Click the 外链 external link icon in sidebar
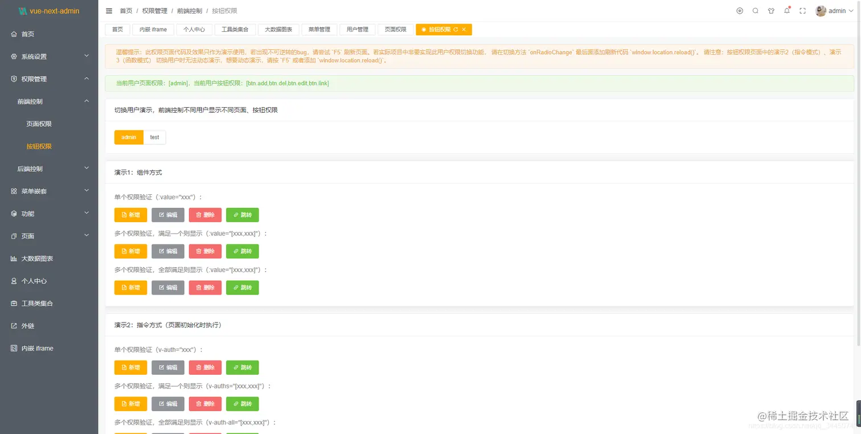This screenshot has width=861, height=434. point(14,326)
